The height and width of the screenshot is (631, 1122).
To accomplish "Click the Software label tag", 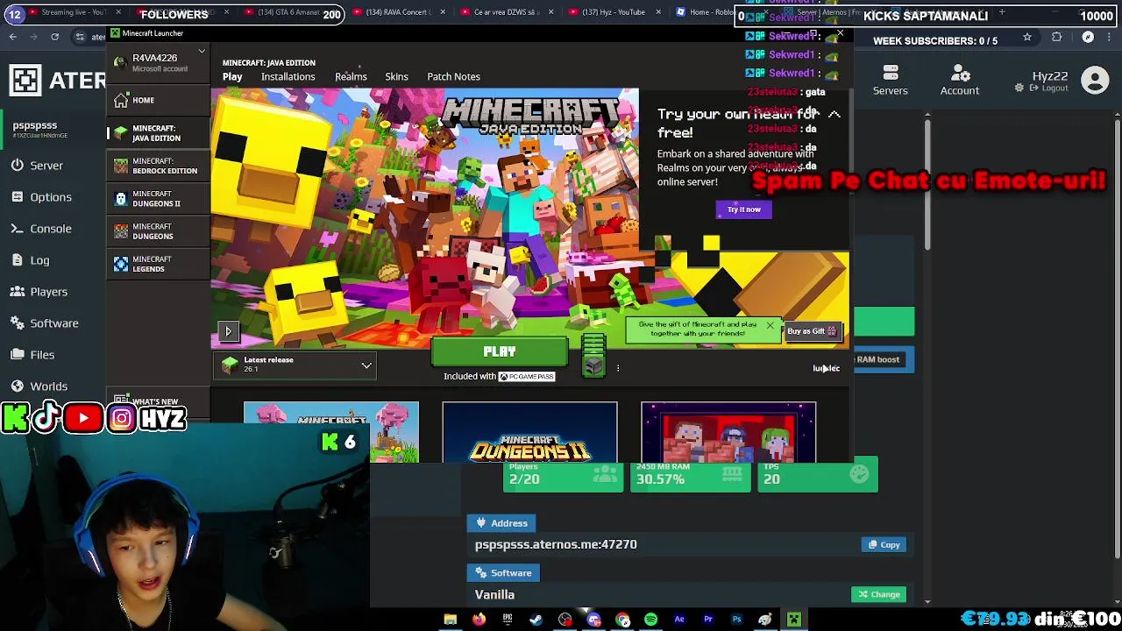I will point(503,573).
